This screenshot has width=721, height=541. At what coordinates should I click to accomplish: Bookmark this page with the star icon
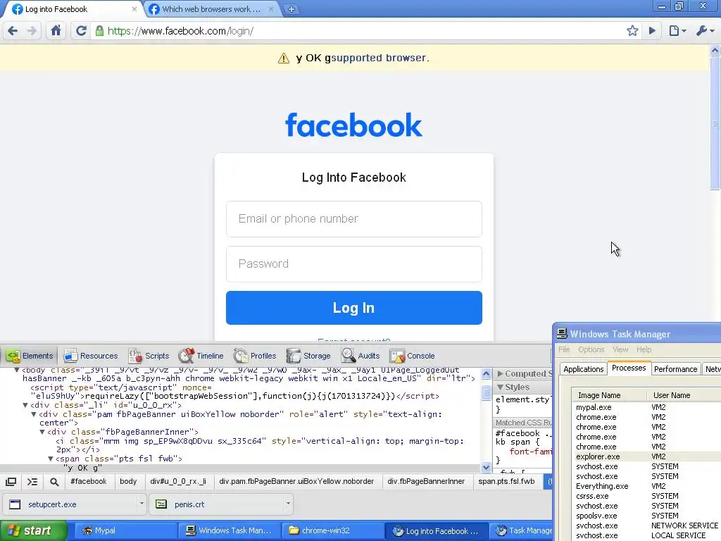[632, 31]
